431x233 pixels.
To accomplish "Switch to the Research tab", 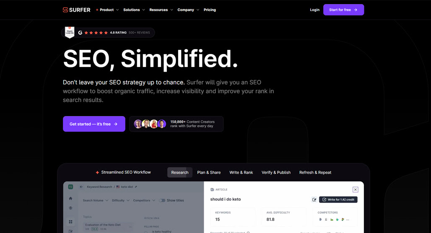I will click(x=180, y=173).
